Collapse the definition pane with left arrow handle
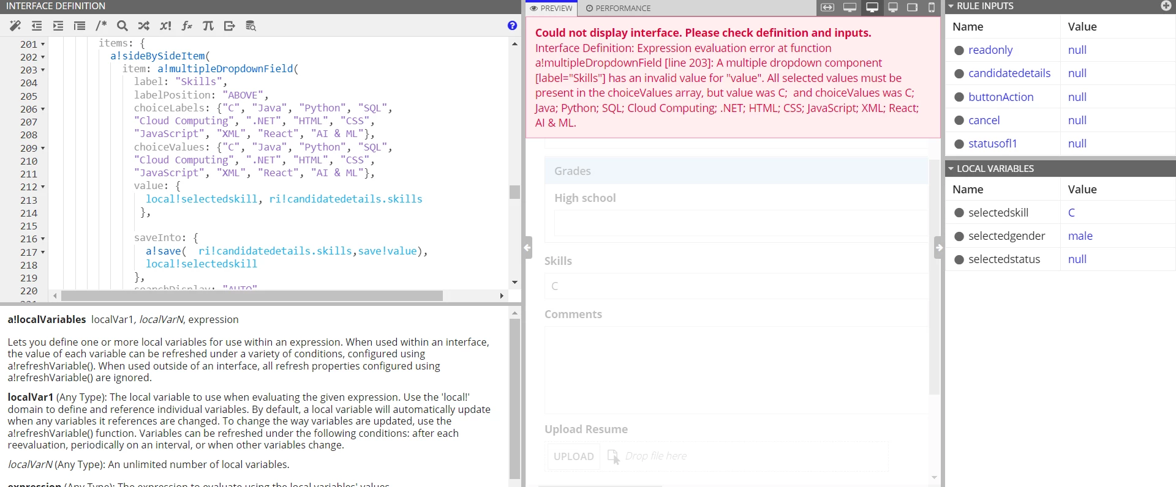The width and height of the screenshot is (1176, 487). click(527, 248)
